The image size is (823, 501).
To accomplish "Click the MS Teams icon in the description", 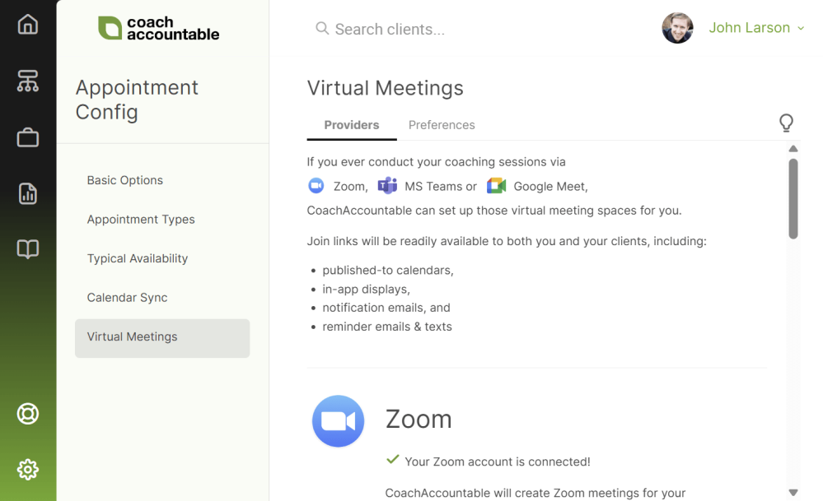I will point(387,185).
